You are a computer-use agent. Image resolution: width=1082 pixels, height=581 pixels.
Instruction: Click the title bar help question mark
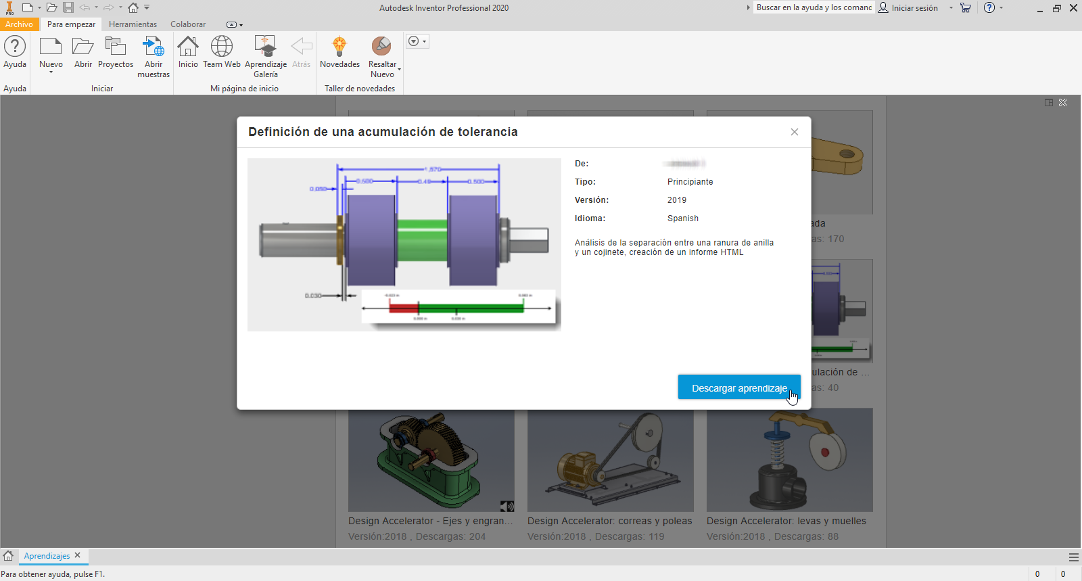tap(989, 8)
